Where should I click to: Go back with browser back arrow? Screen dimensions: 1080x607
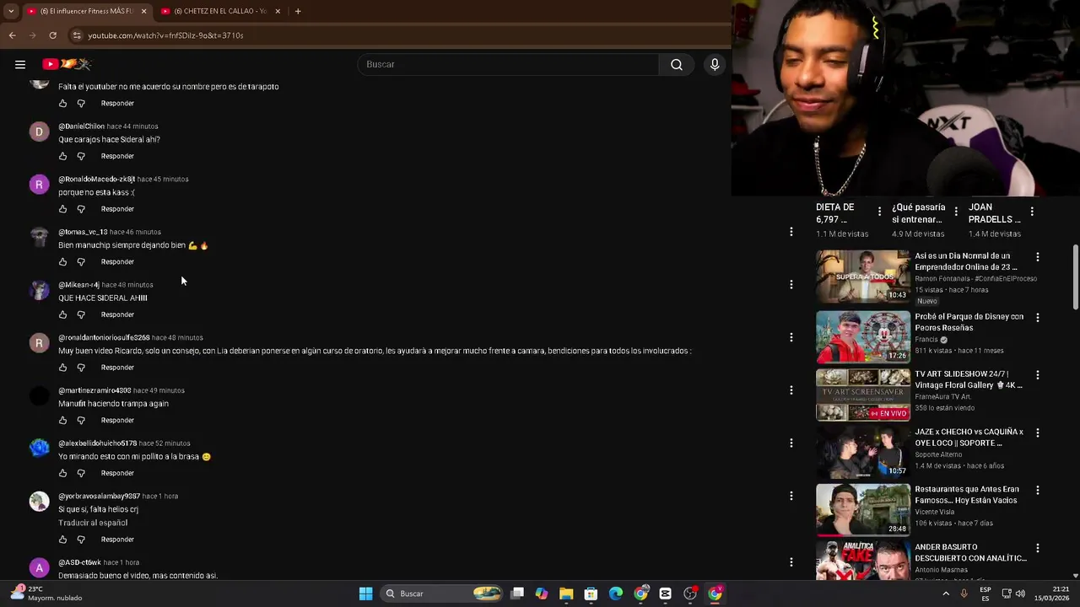12,35
